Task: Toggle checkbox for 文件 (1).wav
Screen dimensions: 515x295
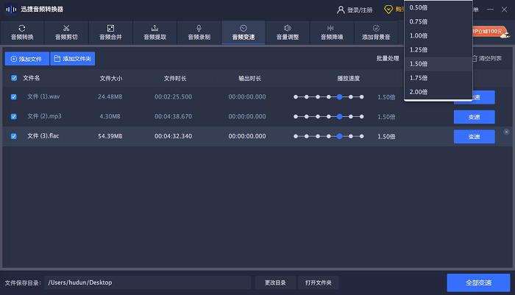Action: click(14, 97)
